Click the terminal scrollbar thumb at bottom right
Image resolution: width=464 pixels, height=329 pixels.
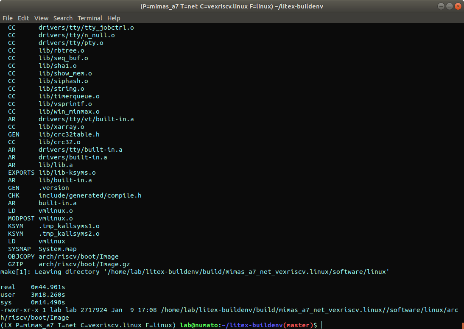pos(462,325)
